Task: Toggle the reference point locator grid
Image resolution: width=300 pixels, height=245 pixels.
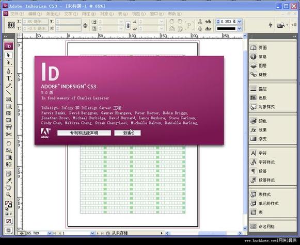Action: click(x=11, y=25)
